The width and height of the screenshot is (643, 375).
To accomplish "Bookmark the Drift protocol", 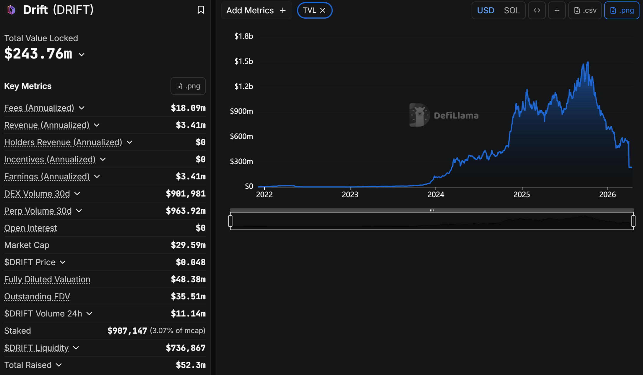I will tap(201, 10).
